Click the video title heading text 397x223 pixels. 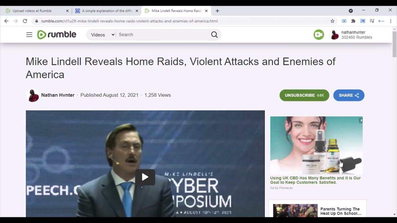pyautogui.click(x=181, y=68)
